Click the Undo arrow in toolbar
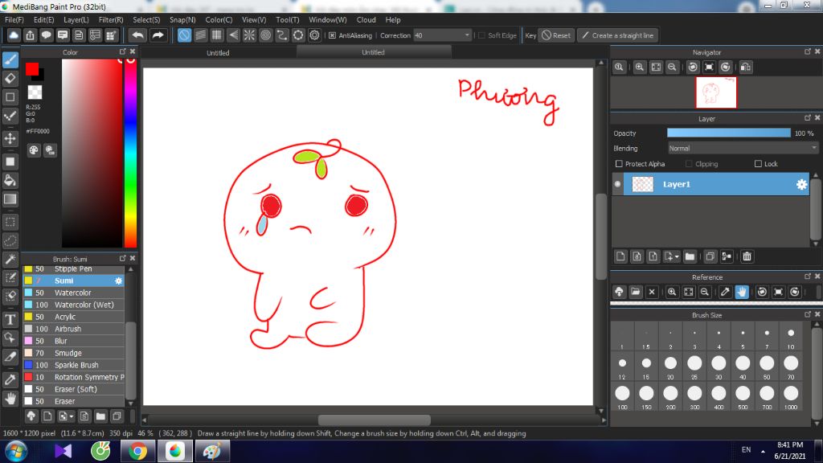 point(138,35)
